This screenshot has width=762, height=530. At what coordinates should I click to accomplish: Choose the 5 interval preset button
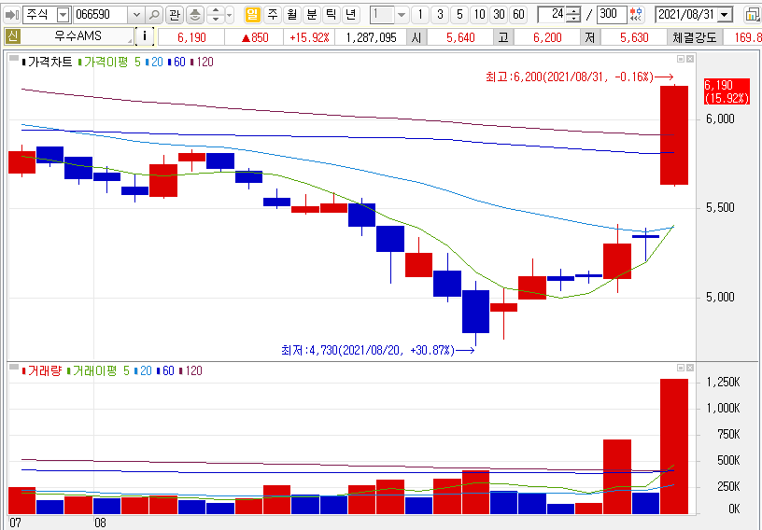(x=459, y=15)
